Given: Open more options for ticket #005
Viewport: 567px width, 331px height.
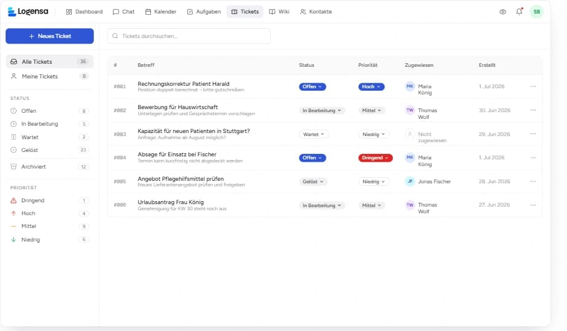Looking at the screenshot, I should point(533,181).
